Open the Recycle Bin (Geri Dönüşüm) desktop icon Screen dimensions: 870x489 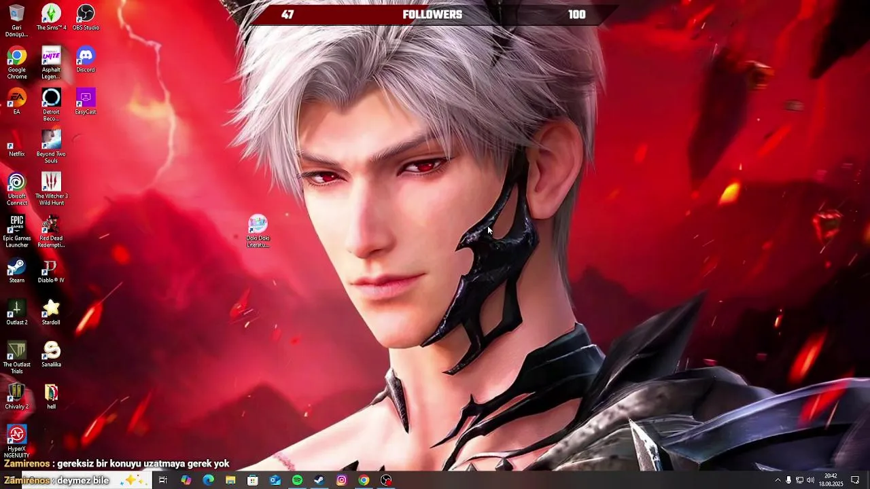pyautogui.click(x=16, y=20)
